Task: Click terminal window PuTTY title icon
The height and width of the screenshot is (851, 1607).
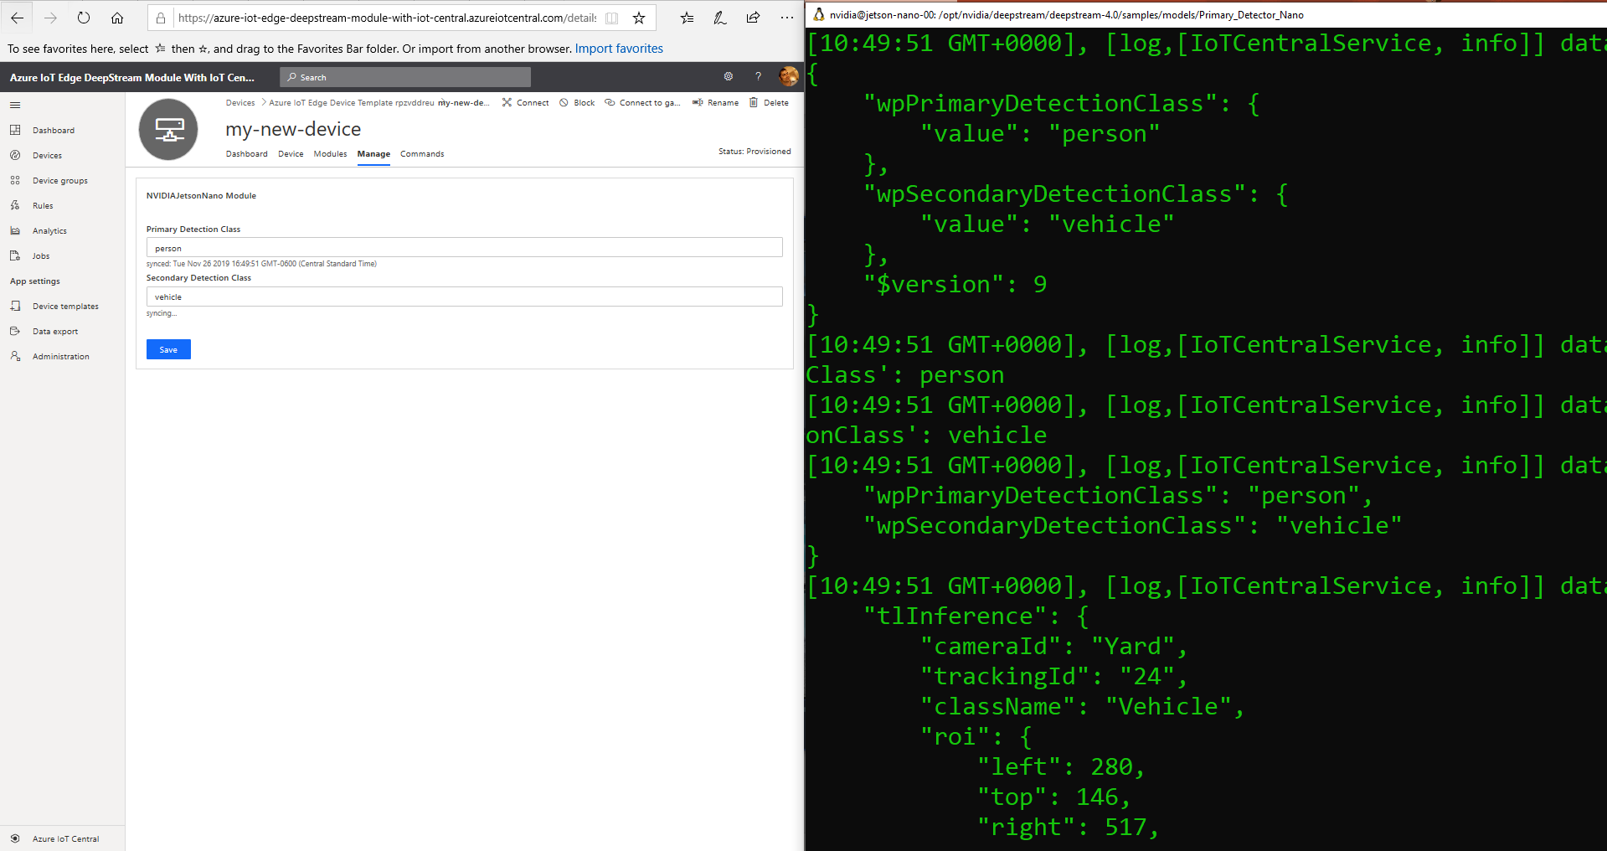Action: click(x=818, y=14)
